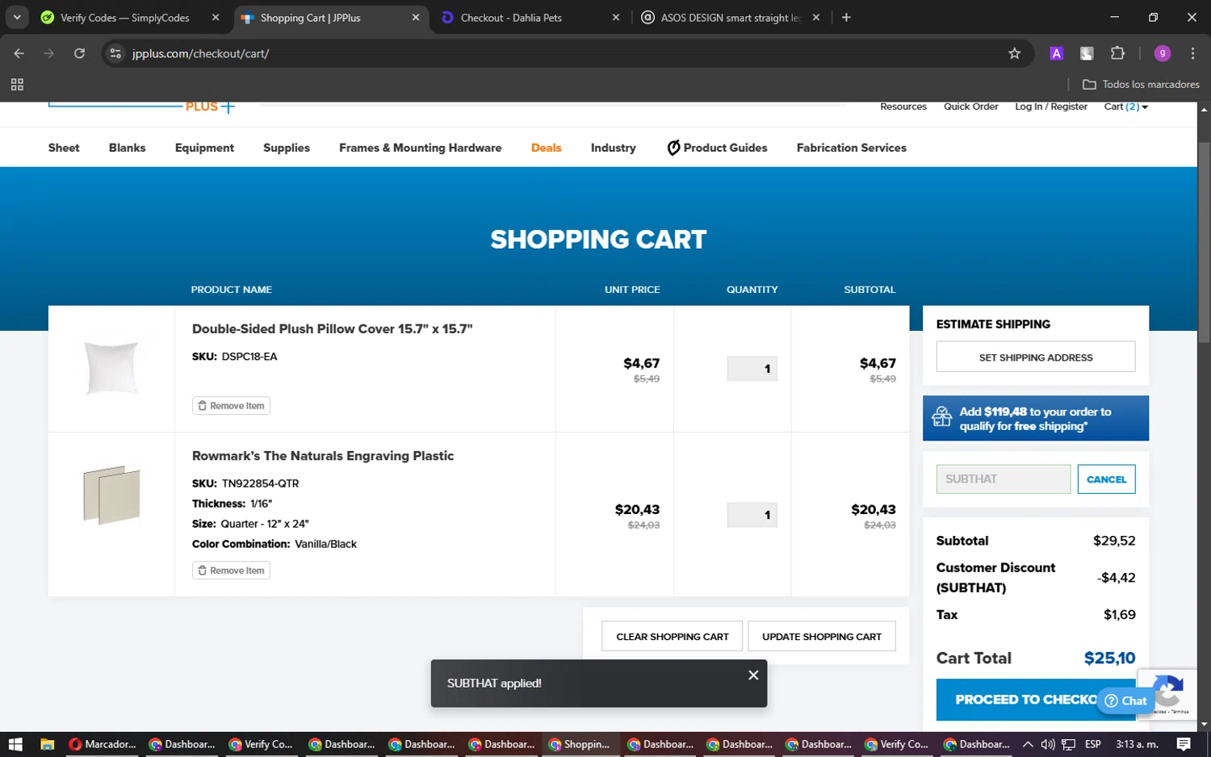Open the Chat widget
The image size is (1211, 757).
[x=1125, y=701]
